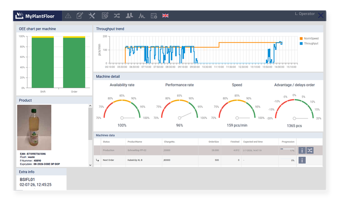Click the Throughput trend panel header
This screenshot has height=201, width=339.
(208, 29)
